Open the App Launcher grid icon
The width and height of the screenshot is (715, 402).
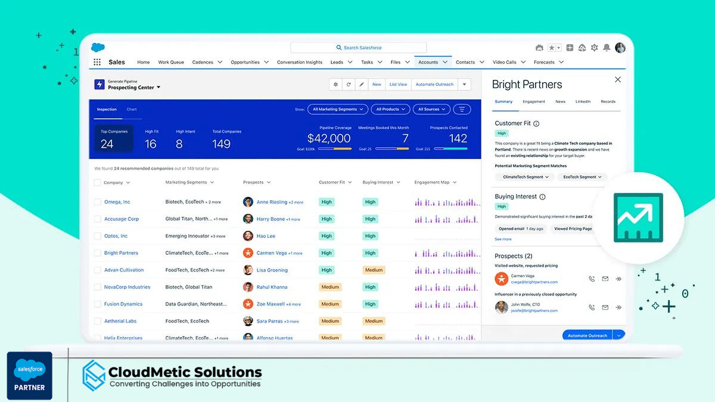(x=97, y=61)
